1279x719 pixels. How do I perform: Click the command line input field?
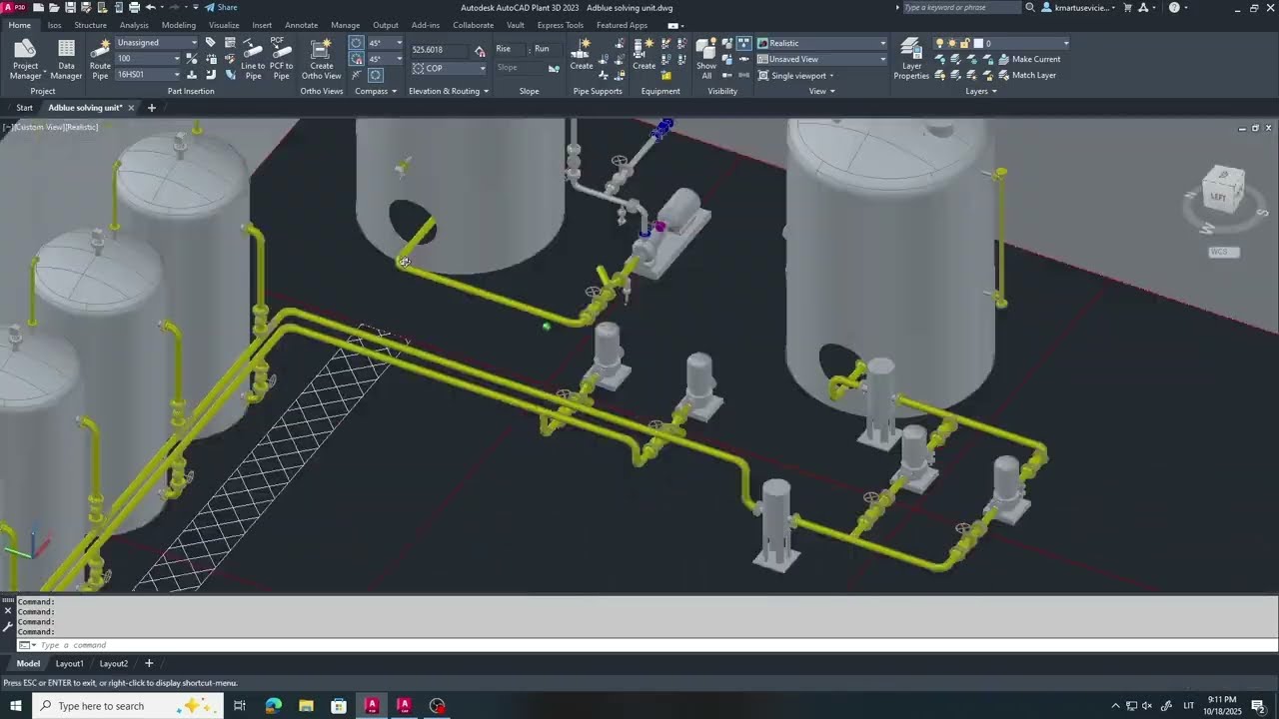[x=639, y=645]
